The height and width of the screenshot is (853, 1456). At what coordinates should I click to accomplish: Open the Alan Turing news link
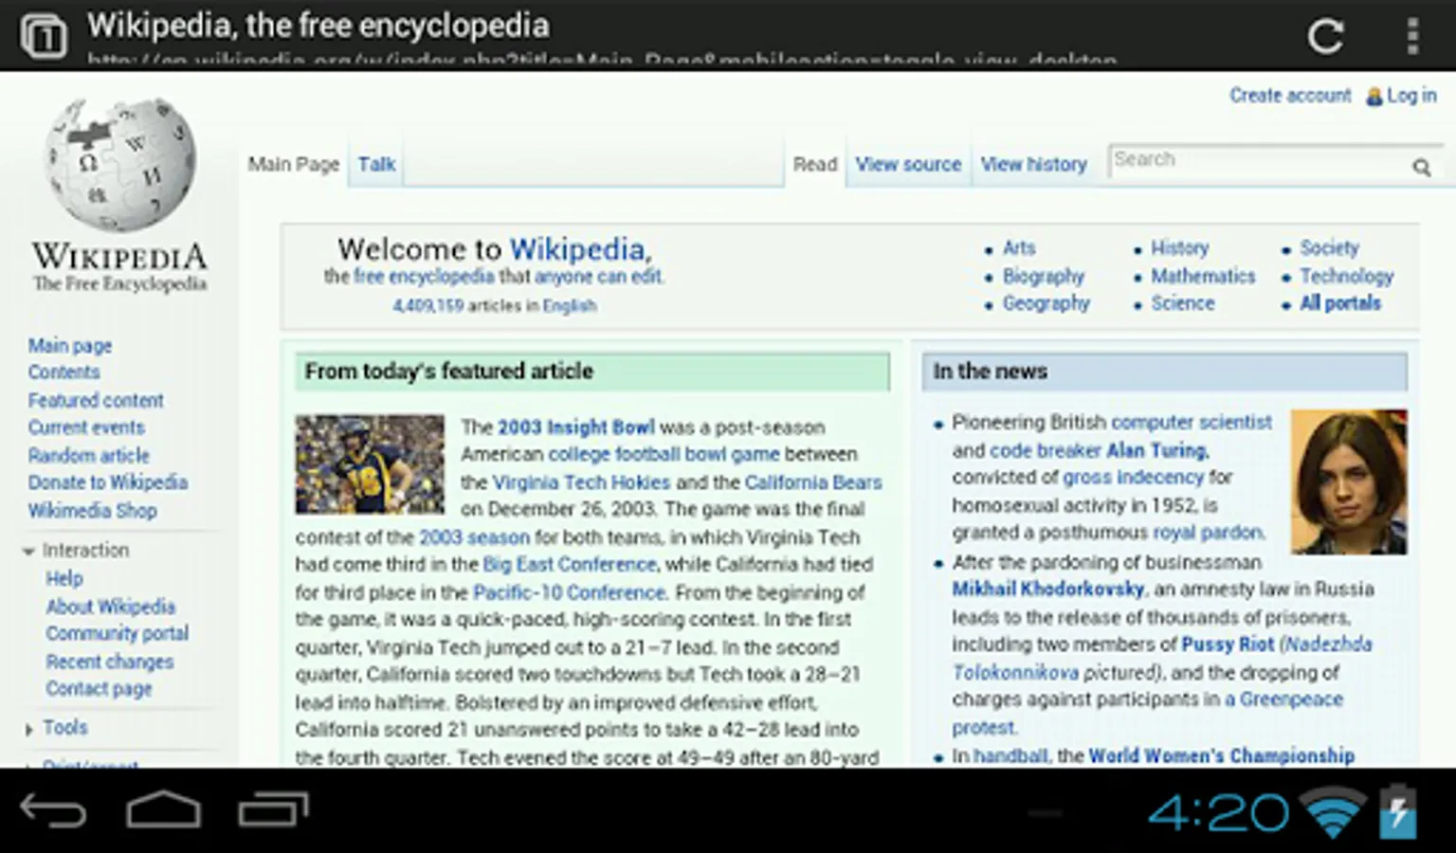pyautogui.click(x=1156, y=450)
